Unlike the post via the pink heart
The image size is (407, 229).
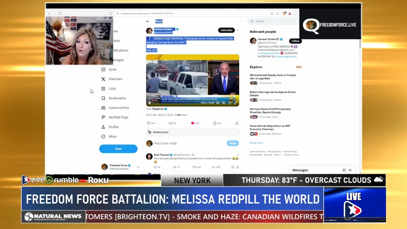pyautogui.click(x=193, y=123)
